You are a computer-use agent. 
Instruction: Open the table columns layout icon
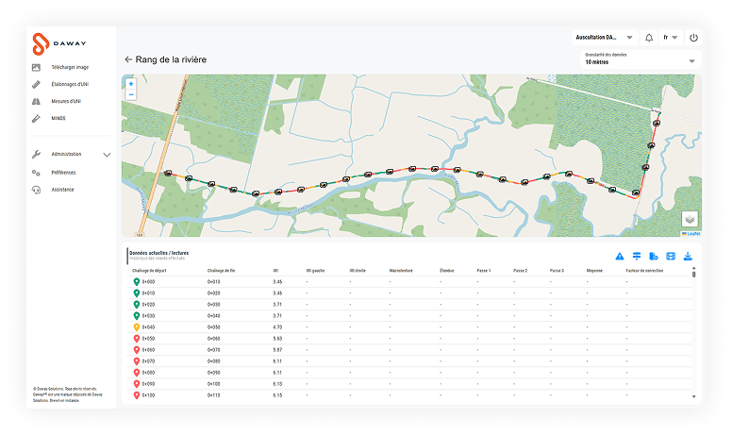click(x=671, y=256)
